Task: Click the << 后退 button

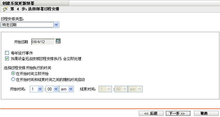Action: (151, 113)
